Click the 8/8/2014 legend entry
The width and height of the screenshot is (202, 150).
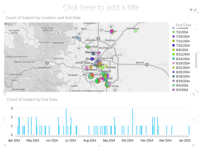[180, 50]
